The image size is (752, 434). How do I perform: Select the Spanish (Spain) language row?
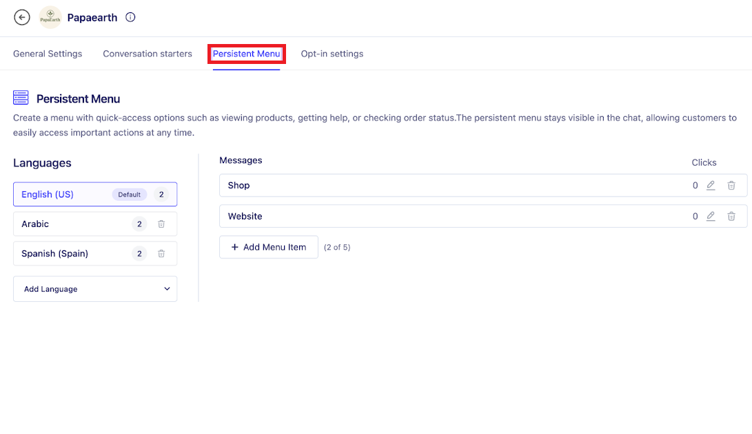pyautogui.click(x=95, y=254)
